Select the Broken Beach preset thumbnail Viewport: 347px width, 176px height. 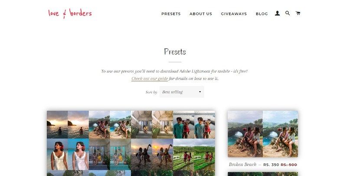pos(263,134)
